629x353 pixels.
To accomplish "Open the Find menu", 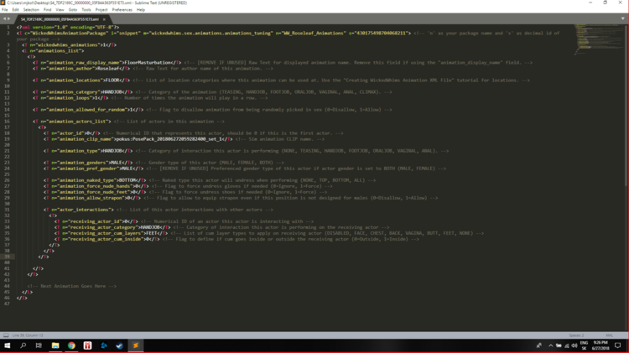I will [x=47, y=9].
